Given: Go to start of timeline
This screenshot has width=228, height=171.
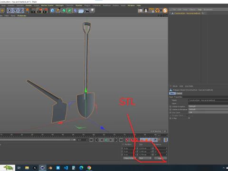Looking at the screenshot, I should tap(91, 140).
